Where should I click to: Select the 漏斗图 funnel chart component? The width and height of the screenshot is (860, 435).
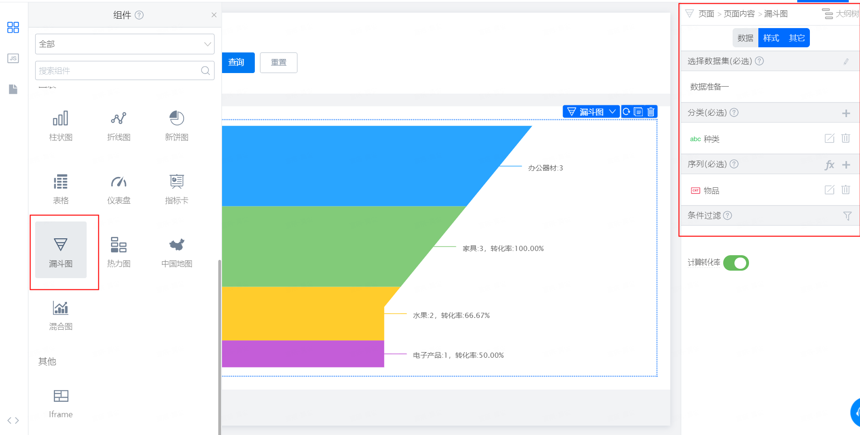pyautogui.click(x=61, y=251)
